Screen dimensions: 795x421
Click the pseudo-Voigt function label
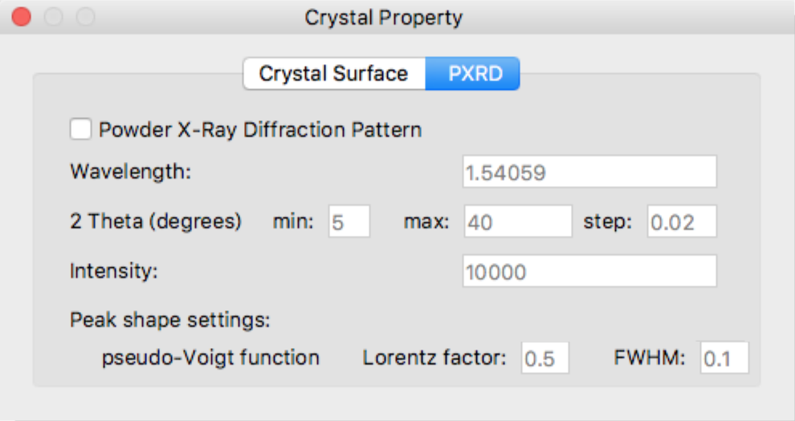pos(210,358)
